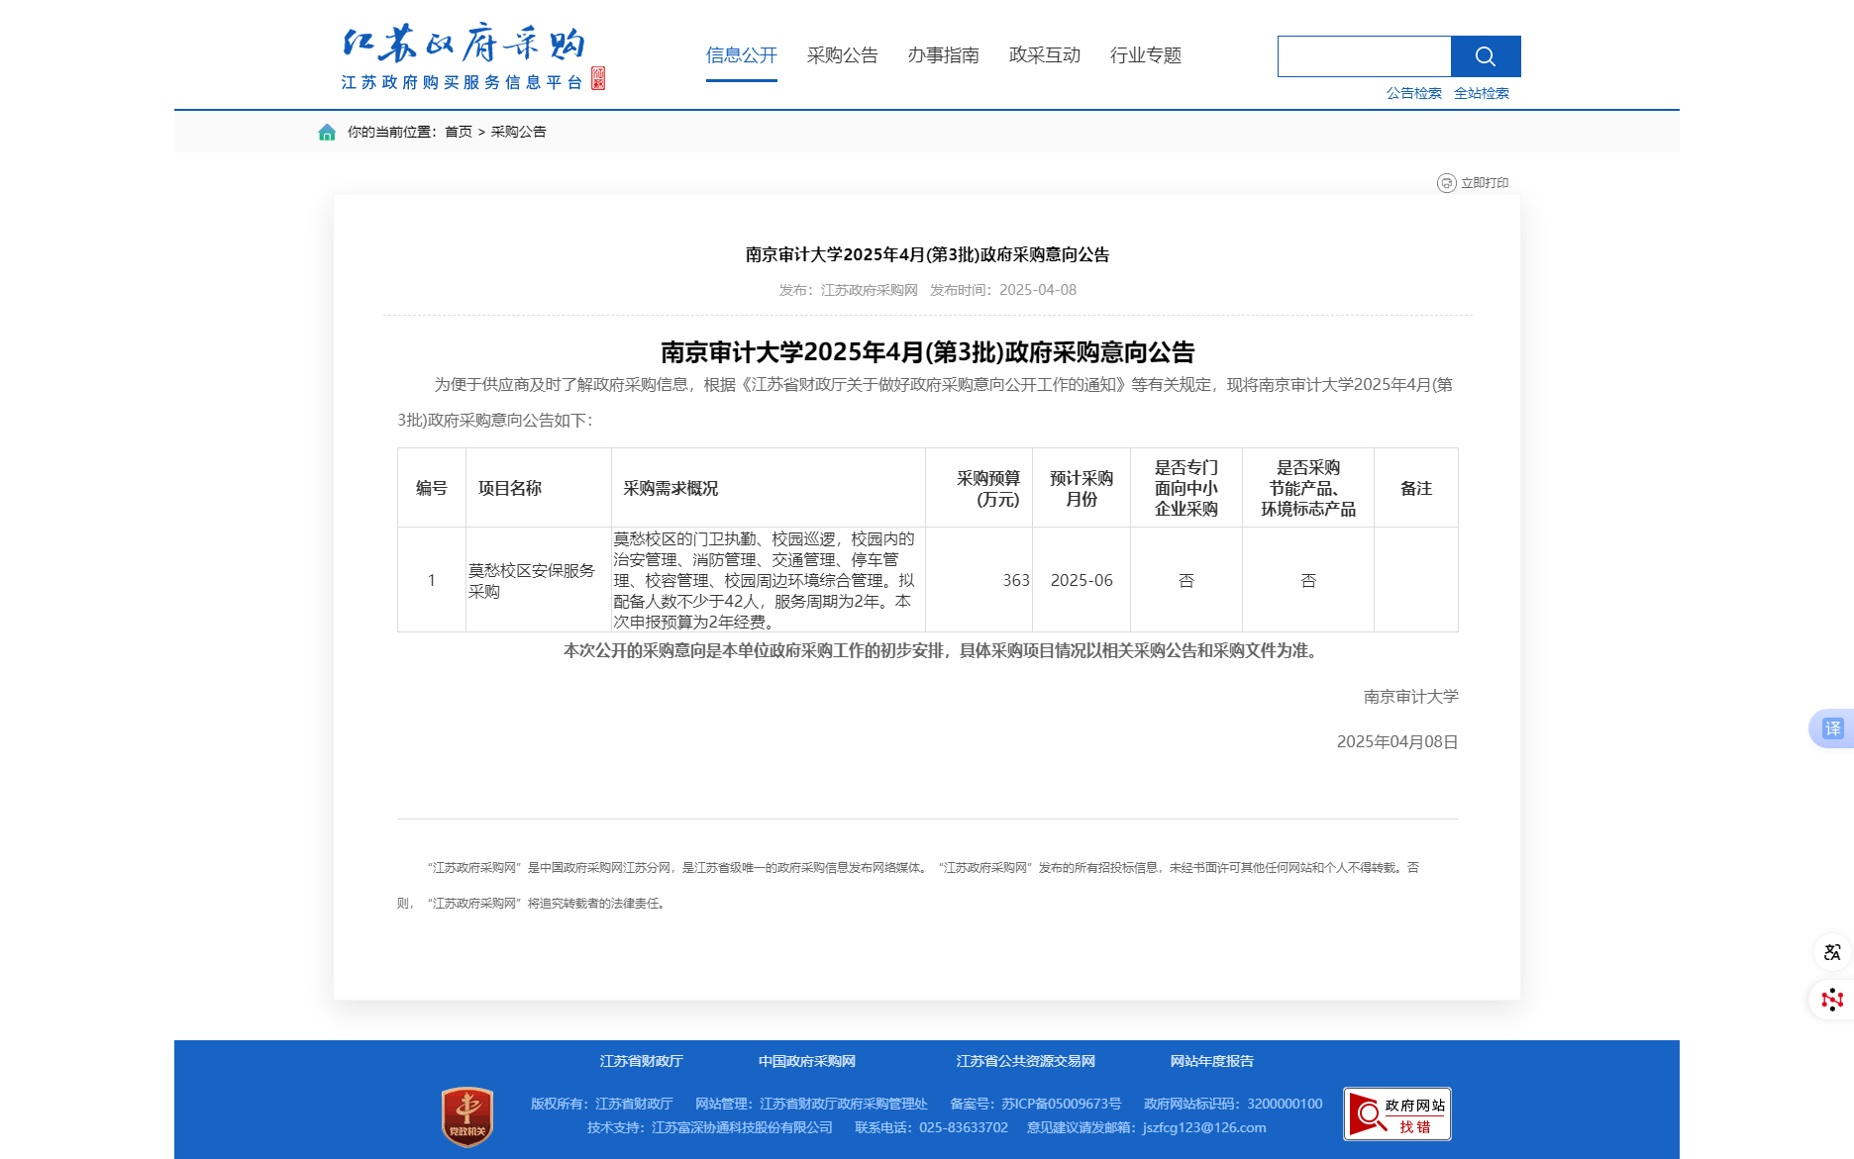Open the 江苏省财政厅 footer link
1854x1159 pixels.
click(x=642, y=1061)
